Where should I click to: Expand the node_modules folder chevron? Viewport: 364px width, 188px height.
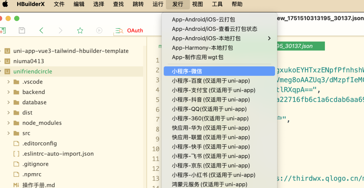click(8, 123)
